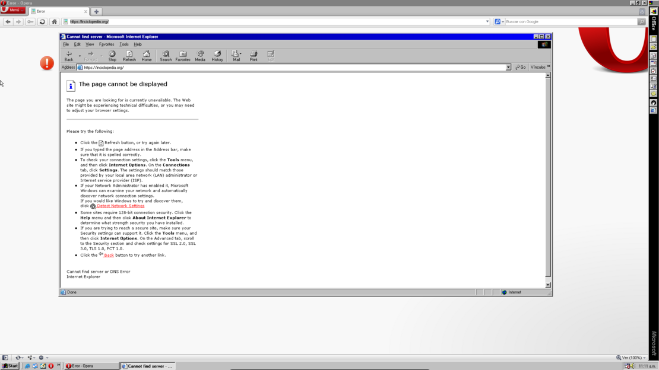Launch Internet Explorer from quick launch bar
Screen dimensions: 659x370
(27, 366)
